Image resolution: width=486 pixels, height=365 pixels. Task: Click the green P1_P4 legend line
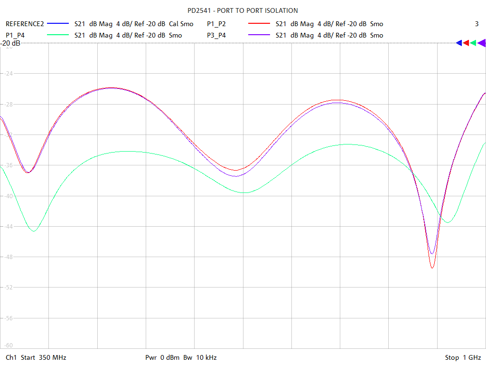click(57, 35)
